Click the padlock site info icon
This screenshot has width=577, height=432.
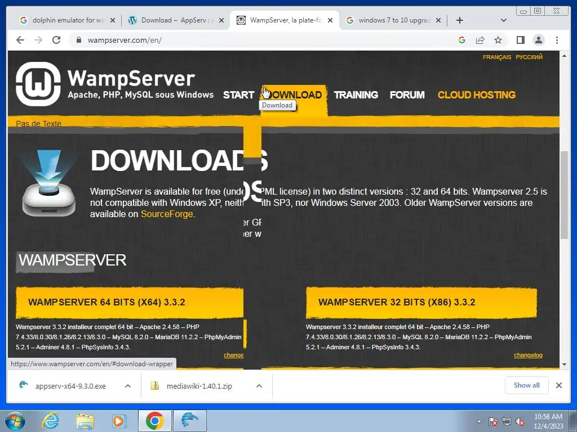(78, 40)
